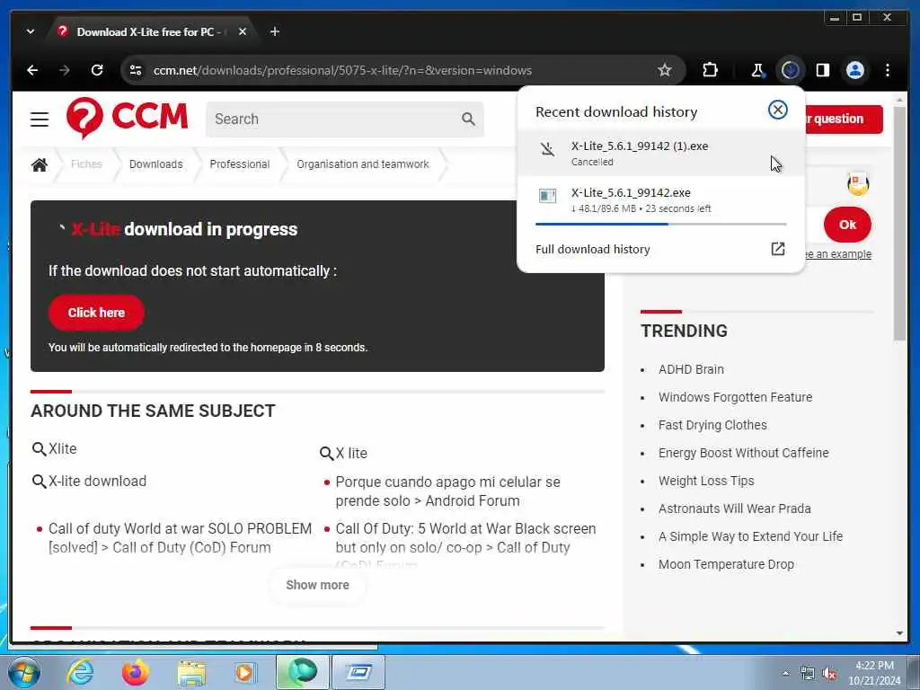
Task: Open Professional breadcrumb
Action: (x=239, y=164)
